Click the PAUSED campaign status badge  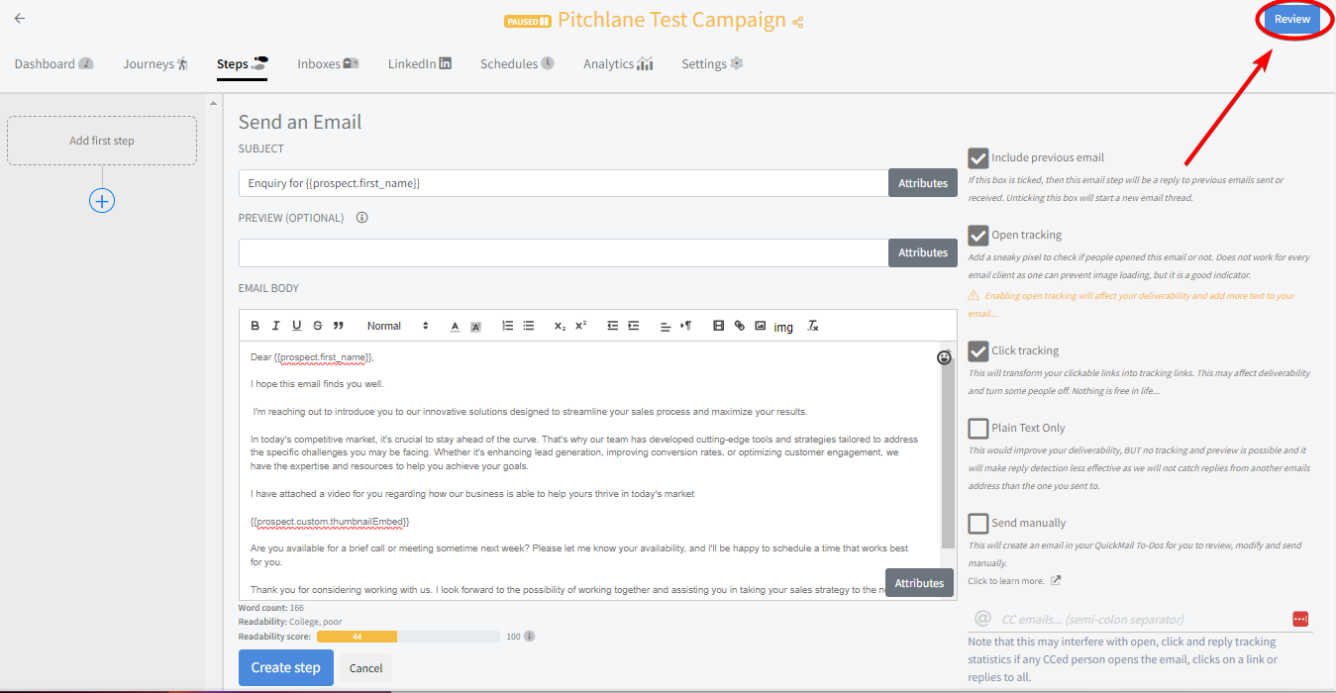point(528,22)
